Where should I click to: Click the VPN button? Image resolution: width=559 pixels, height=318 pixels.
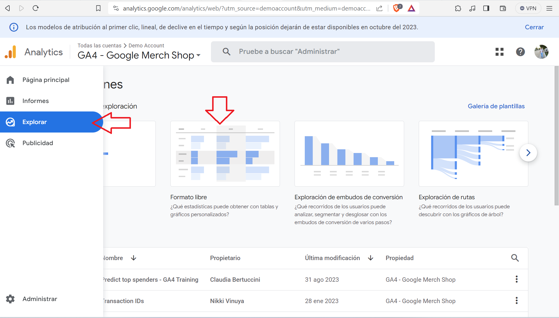click(528, 8)
